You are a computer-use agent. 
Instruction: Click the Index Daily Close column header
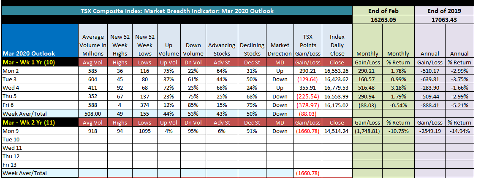[337, 45]
